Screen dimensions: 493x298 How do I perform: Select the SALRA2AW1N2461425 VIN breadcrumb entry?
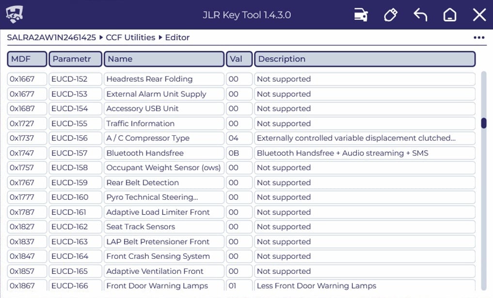[x=51, y=37]
